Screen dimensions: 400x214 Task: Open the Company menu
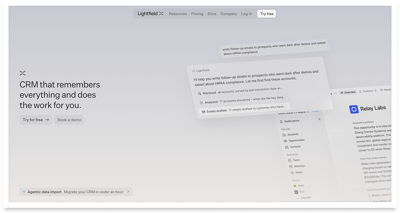(x=229, y=14)
